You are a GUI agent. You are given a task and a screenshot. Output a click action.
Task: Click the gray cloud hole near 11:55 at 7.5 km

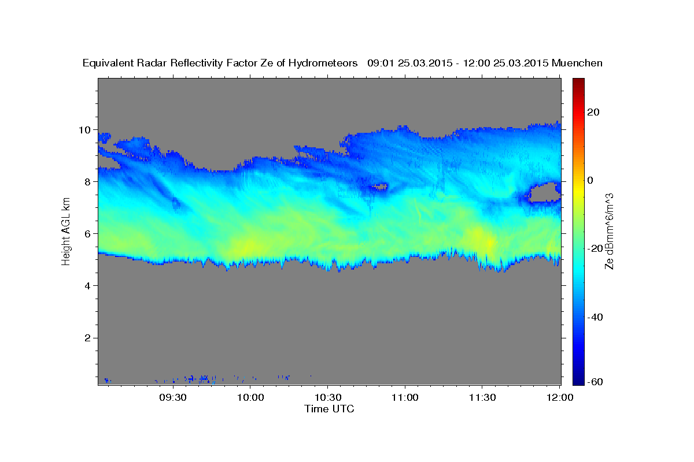[x=545, y=192]
